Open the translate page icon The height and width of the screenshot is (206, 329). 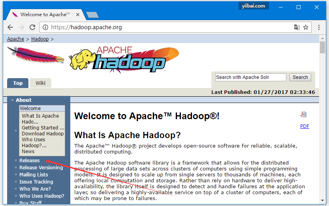[297, 27]
